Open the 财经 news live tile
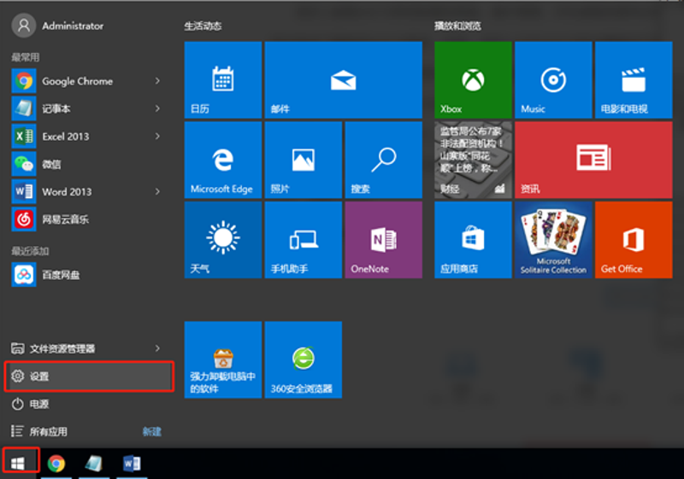Screen dimensions: 684x479 pyautogui.click(x=473, y=160)
